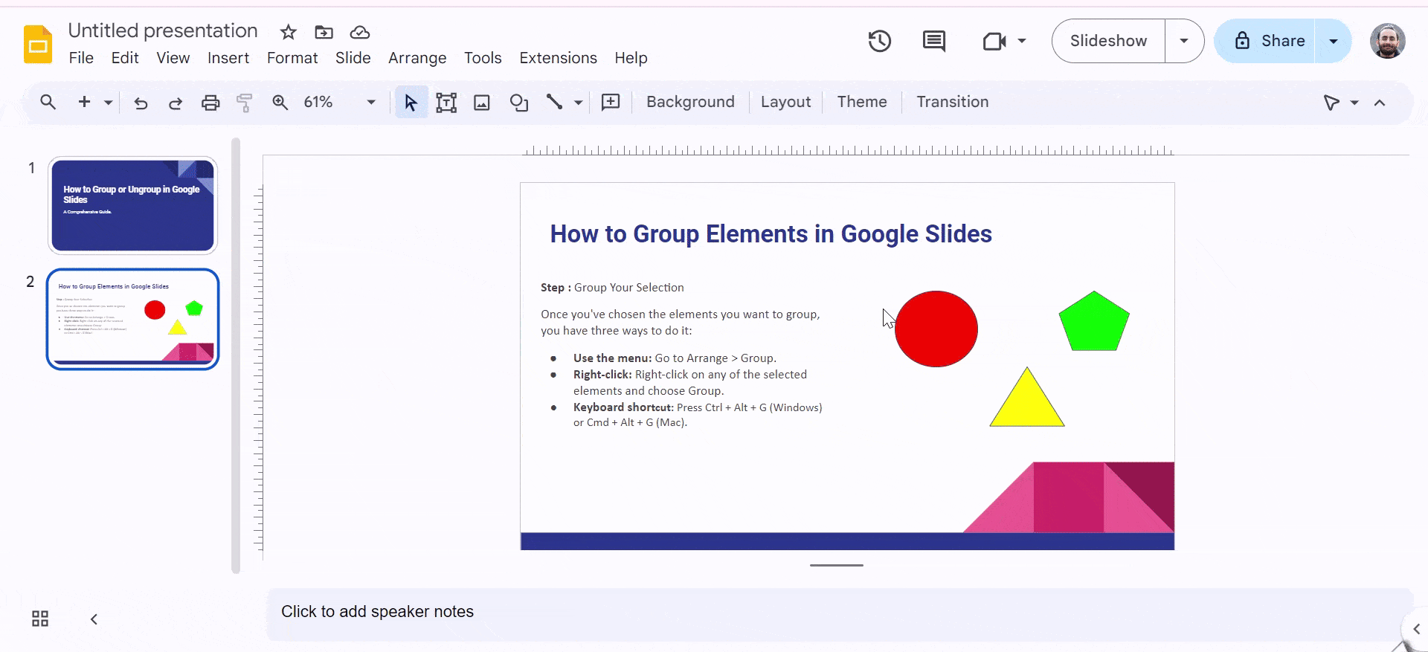This screenshot has width=1428, height=652.
Task: Click the Insert image icon
Action: (482, 103)
